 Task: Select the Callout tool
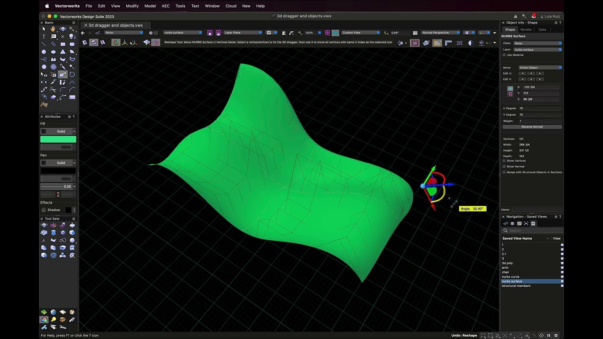[x=53, y=36]
